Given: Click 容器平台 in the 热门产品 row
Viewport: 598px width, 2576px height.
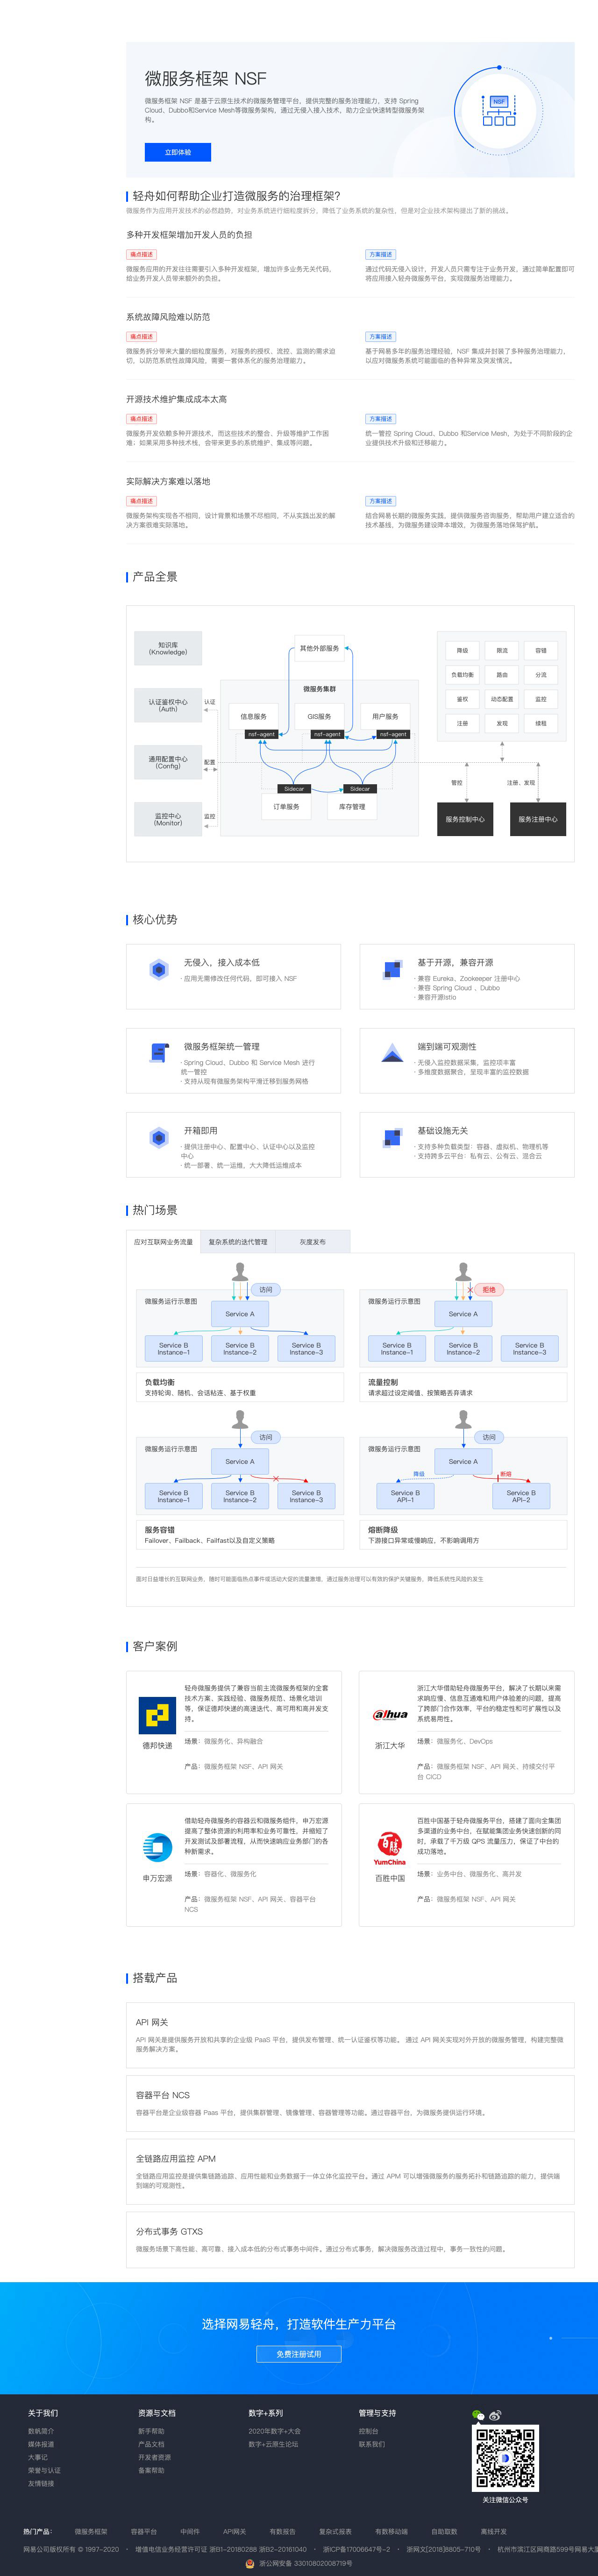Looking at the screenshot, I should click(144, 2532).
